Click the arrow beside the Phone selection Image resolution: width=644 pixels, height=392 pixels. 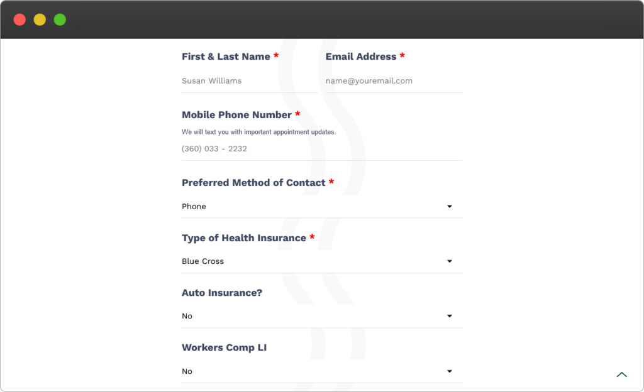click(449, 206)
